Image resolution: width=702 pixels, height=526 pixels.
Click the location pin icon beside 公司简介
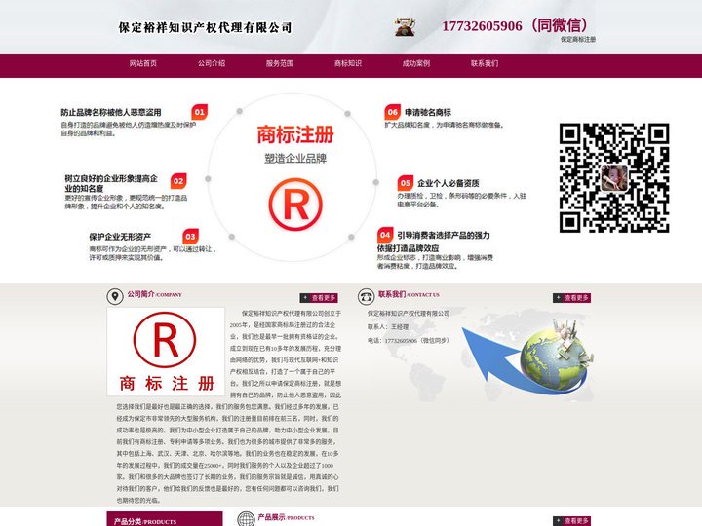point(115,296)
